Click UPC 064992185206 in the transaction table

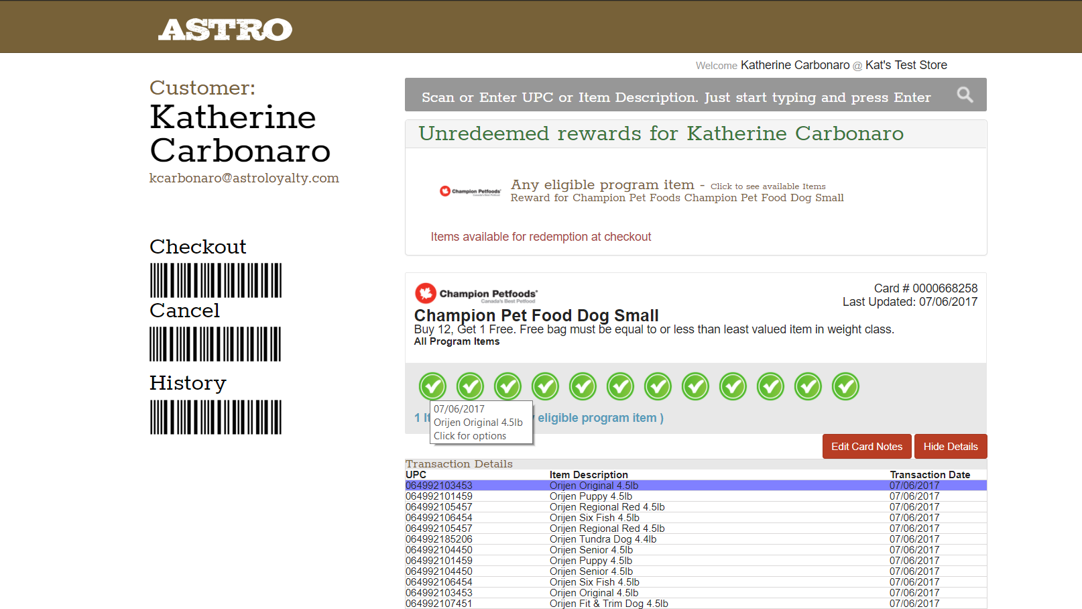click(439, 539)
